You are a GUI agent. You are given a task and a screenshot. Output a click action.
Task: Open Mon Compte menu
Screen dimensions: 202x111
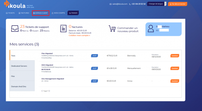click(x=58, y=13)
